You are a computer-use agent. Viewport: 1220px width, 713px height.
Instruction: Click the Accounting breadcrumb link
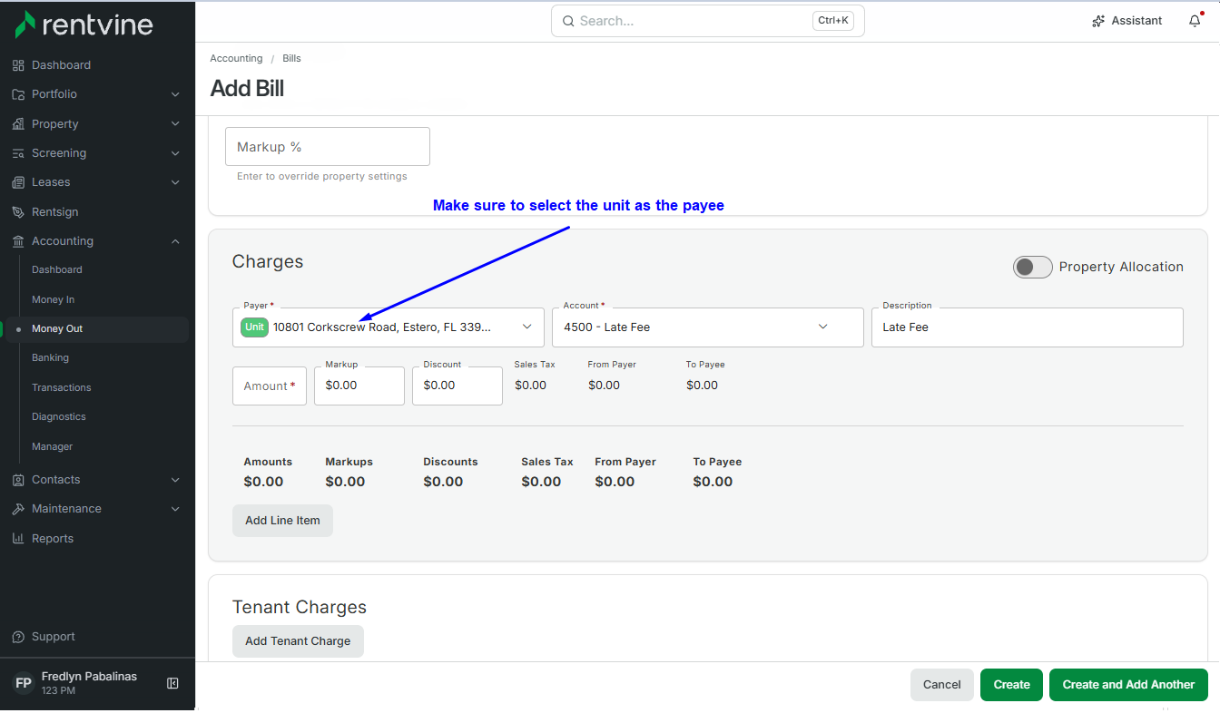[236, 58]
